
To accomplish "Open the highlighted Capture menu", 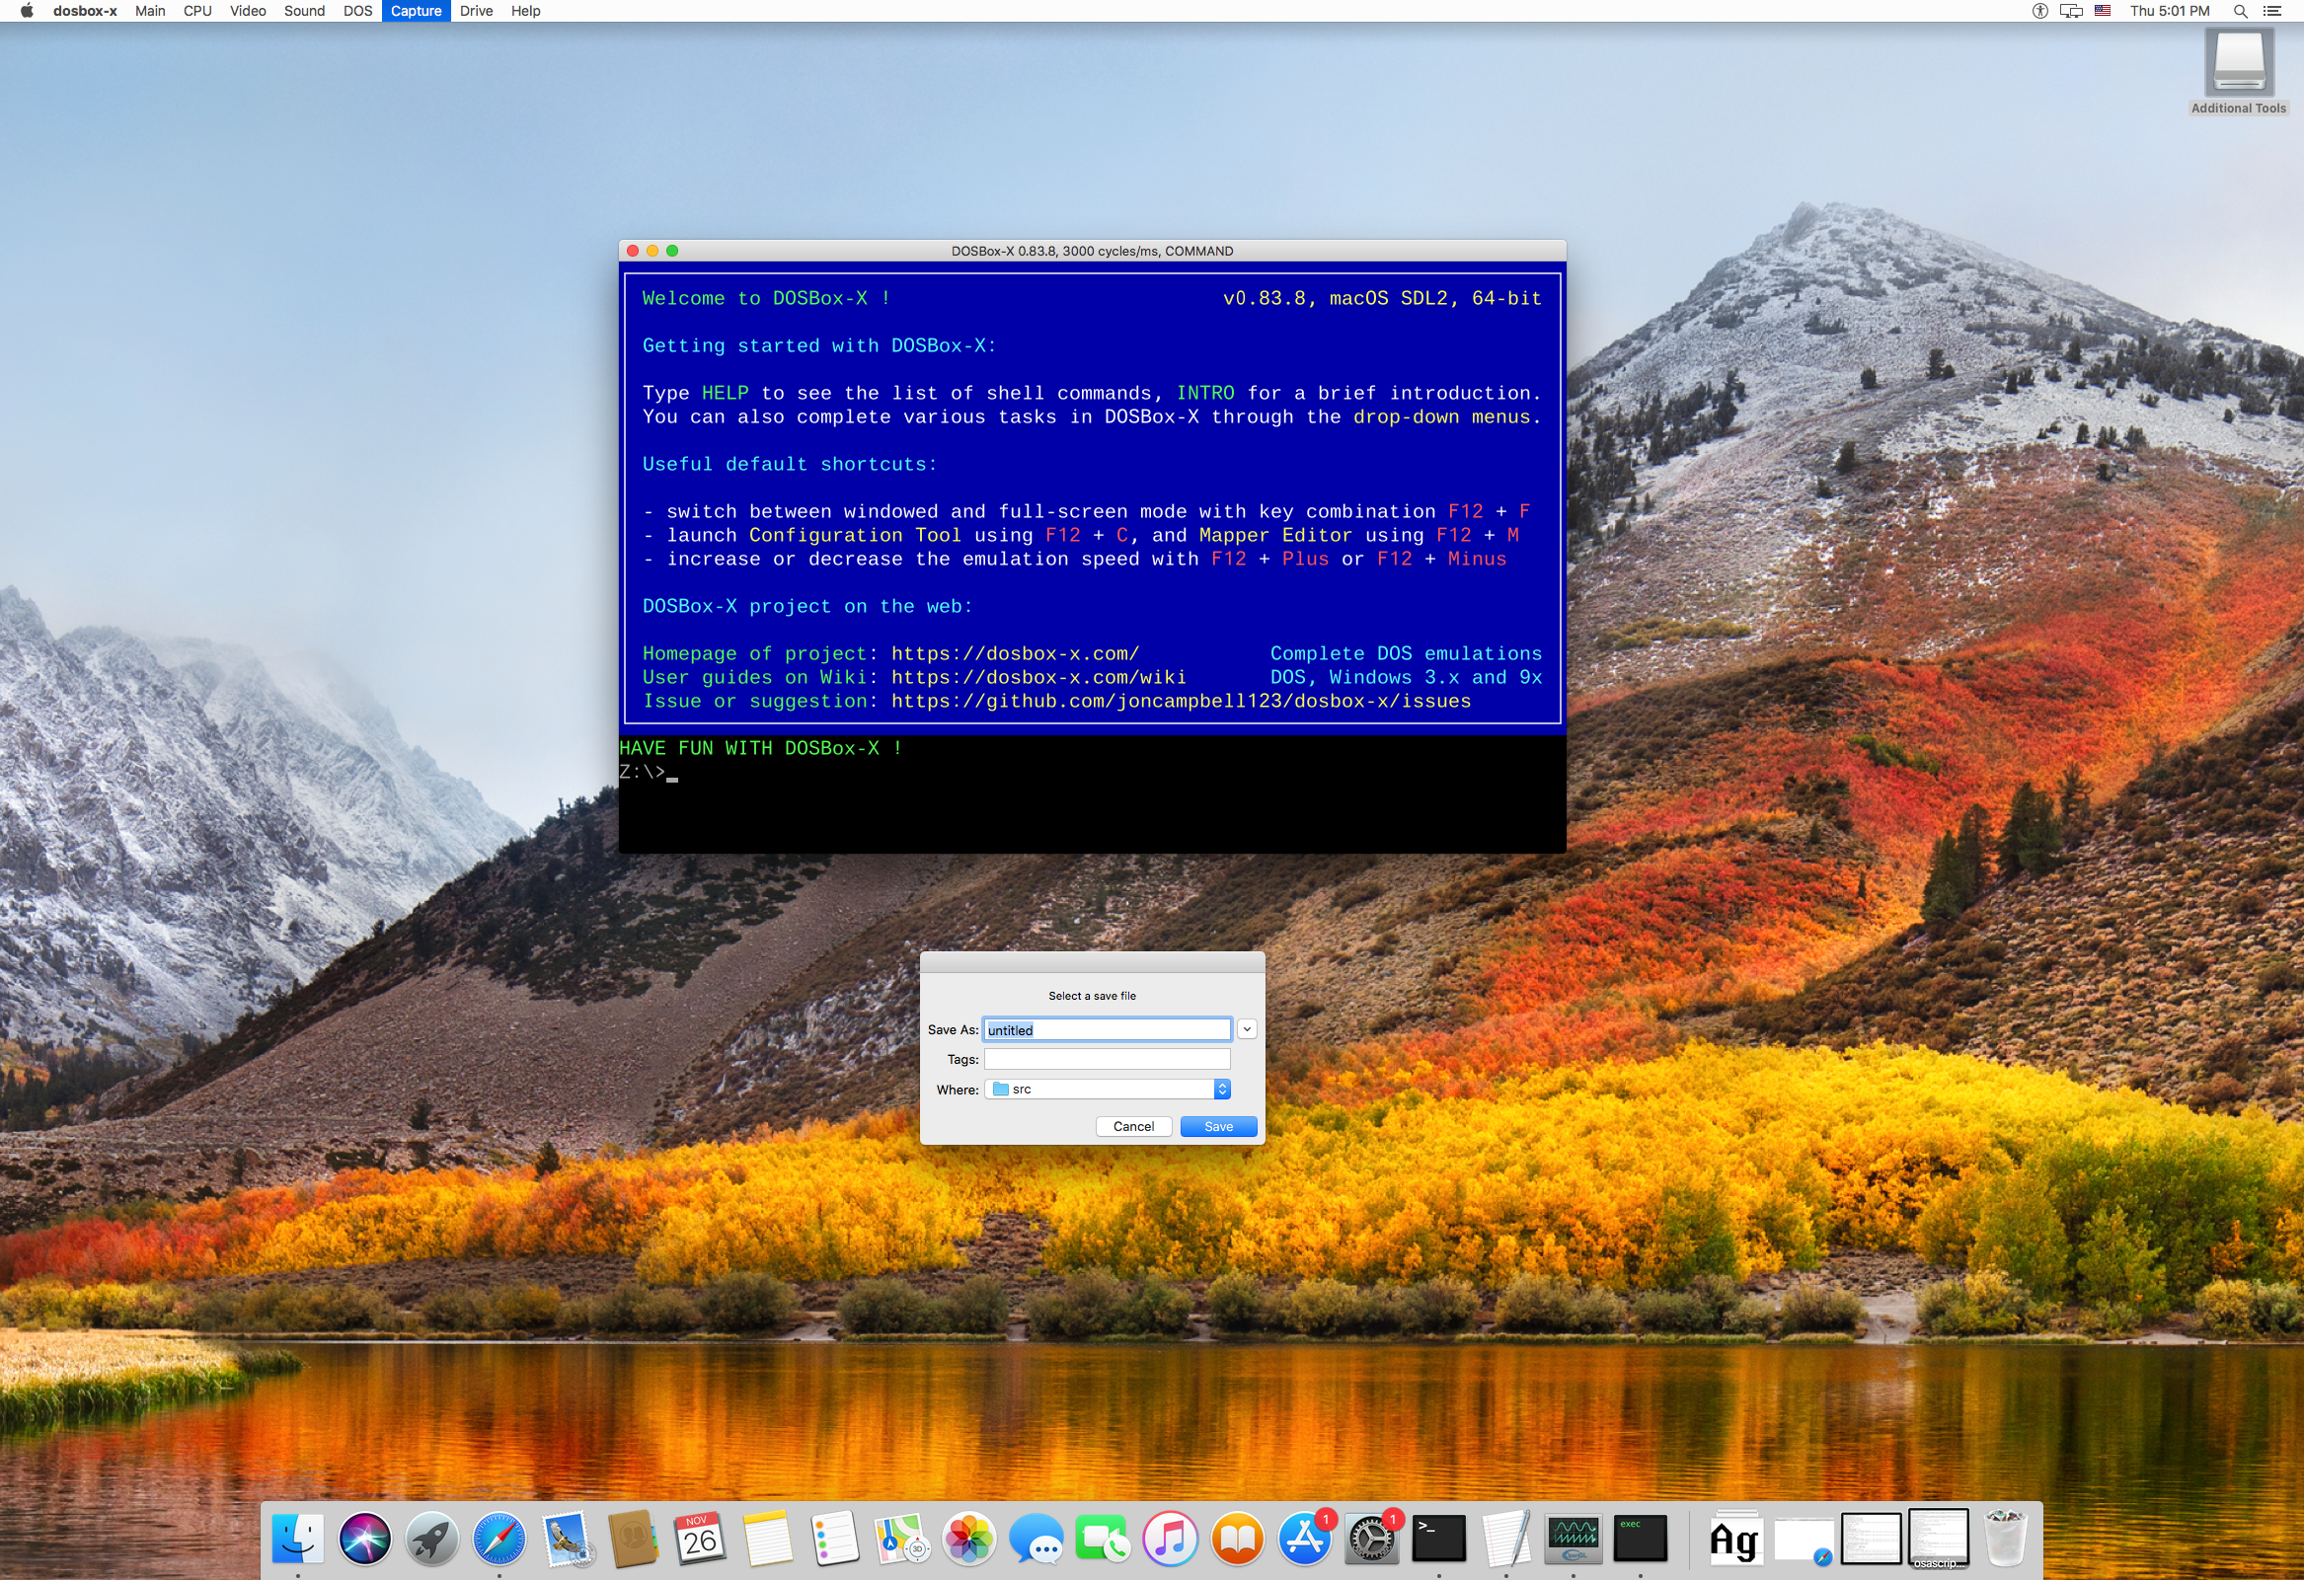I will coord(417,11).
